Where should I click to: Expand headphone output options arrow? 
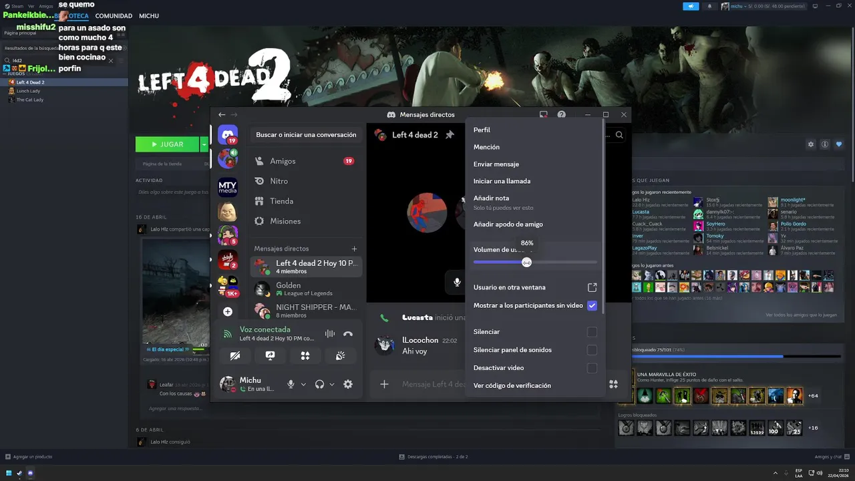click(x=332, y=384)
